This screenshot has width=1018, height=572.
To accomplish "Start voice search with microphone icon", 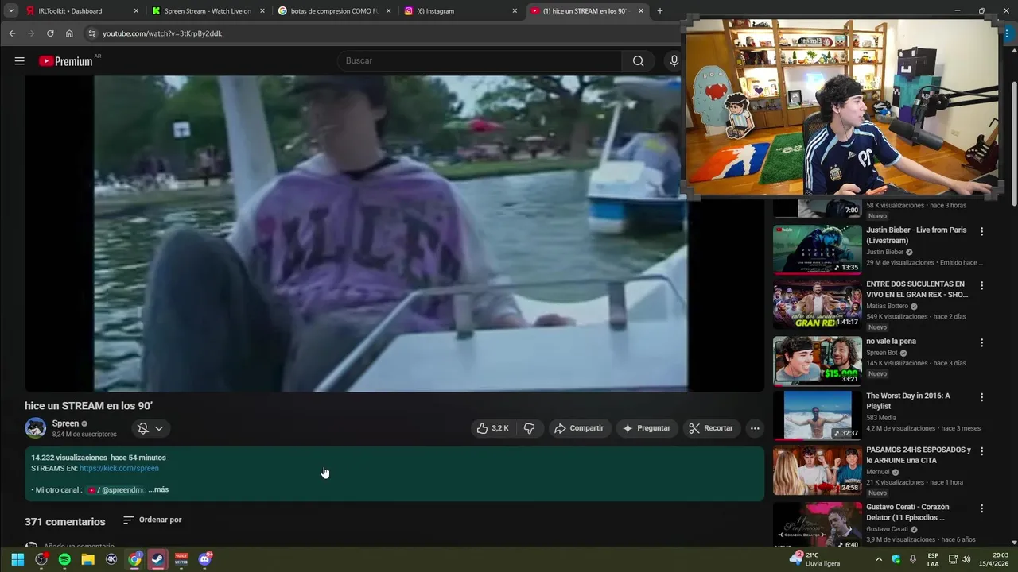I will click(x=674, y=61).
